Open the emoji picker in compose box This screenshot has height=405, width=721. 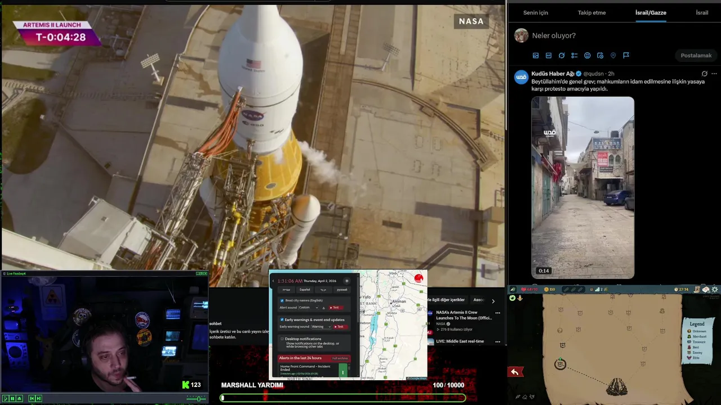[x=588, y=56]
